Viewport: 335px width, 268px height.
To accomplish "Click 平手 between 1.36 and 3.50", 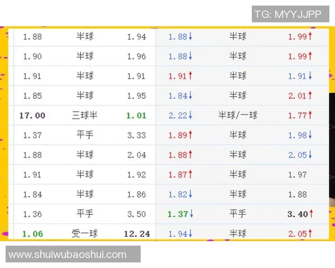I will click(85, 214).
